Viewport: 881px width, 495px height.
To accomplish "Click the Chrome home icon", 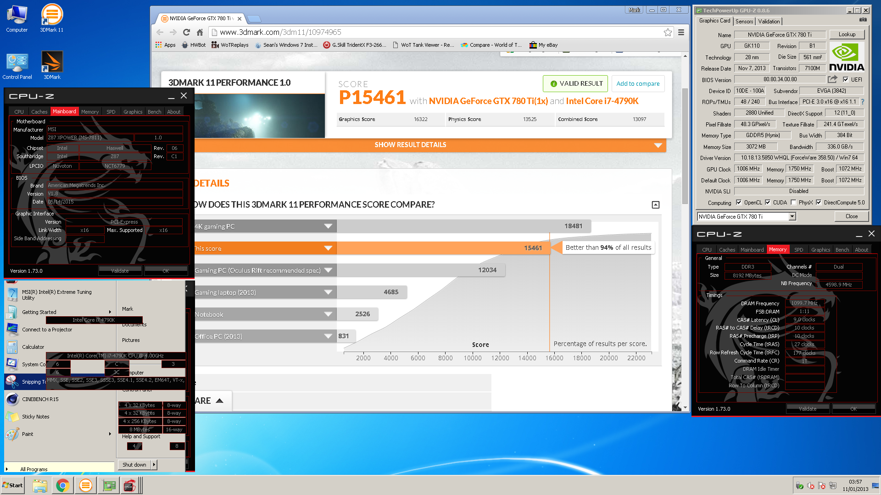I will tap(200, 32).
